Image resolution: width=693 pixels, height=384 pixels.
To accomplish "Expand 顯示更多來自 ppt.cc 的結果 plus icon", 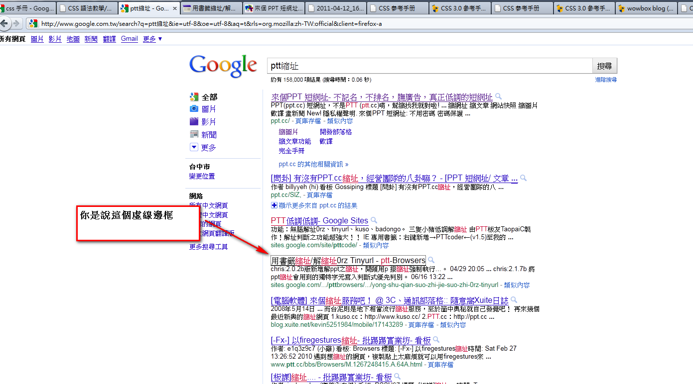I will coord(274,205).
